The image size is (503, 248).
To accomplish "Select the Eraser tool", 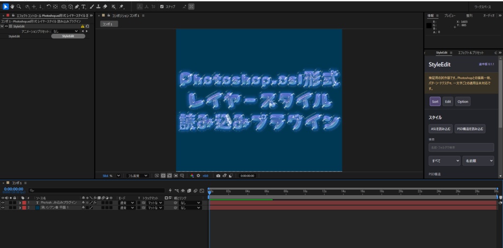I will (x=105, y=6).
